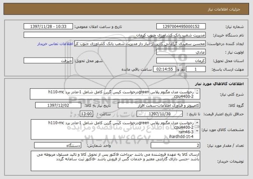
Task: Open the اطلاعات تماس خریدار link
Action: [55, 44]
